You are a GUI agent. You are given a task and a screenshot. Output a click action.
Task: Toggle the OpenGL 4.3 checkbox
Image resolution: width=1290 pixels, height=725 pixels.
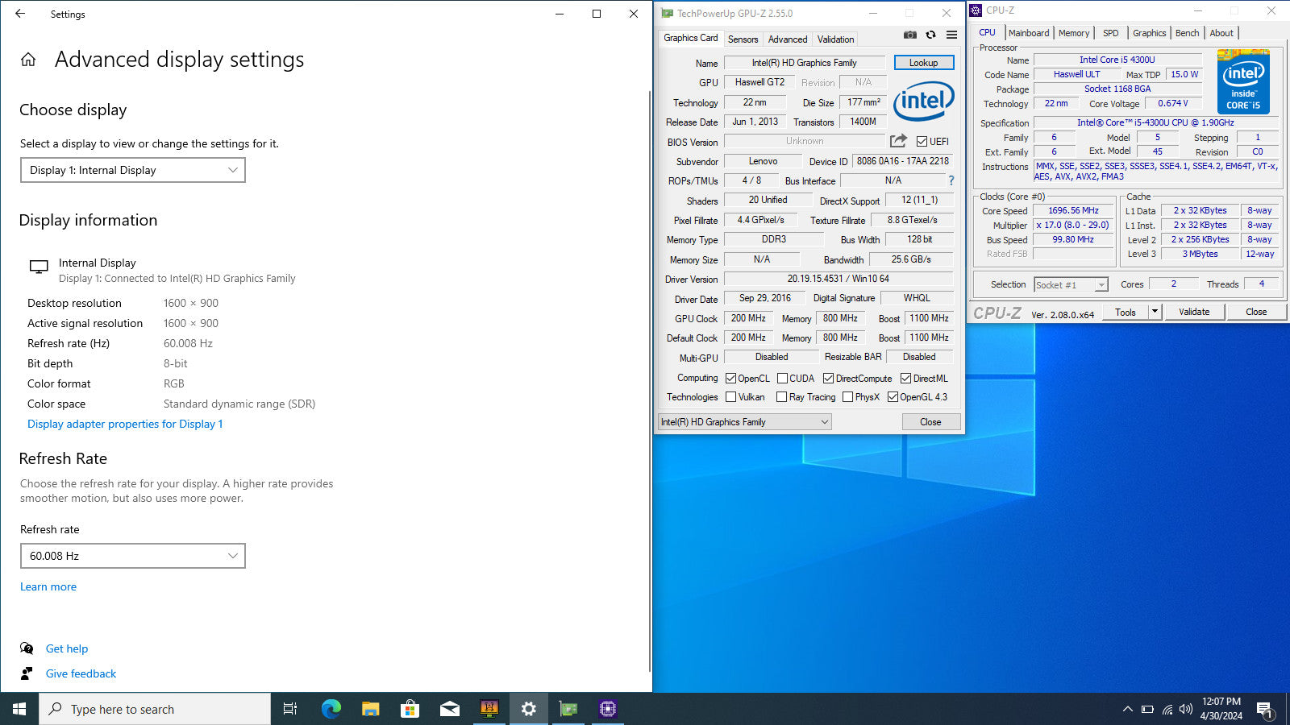(x=893, y=396)
